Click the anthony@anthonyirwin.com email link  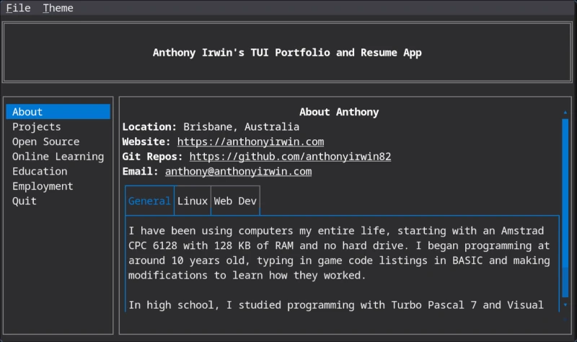pos(239,172)
